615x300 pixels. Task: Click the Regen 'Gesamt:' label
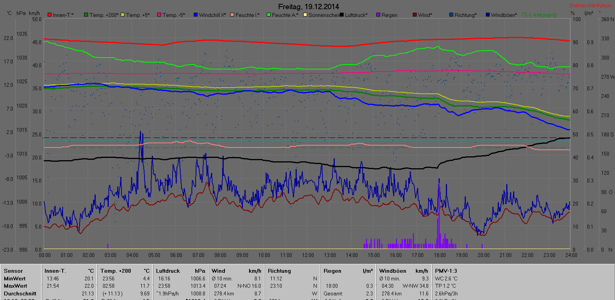point(333,293)
